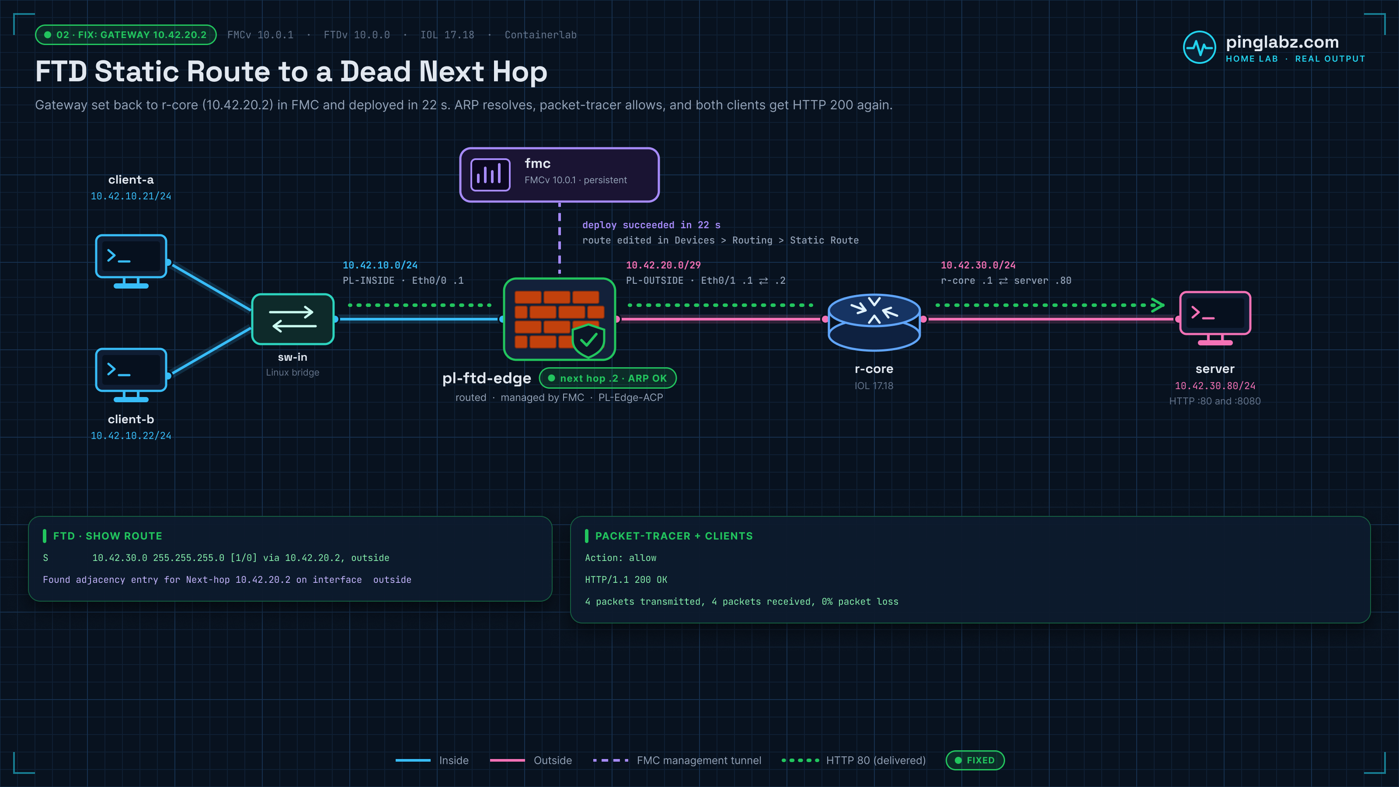Click the 'deploy succeeded in 22 s' label
The width and height of the screenshot is (1399, 787).
pyautogui.click(x=651, y=225)
